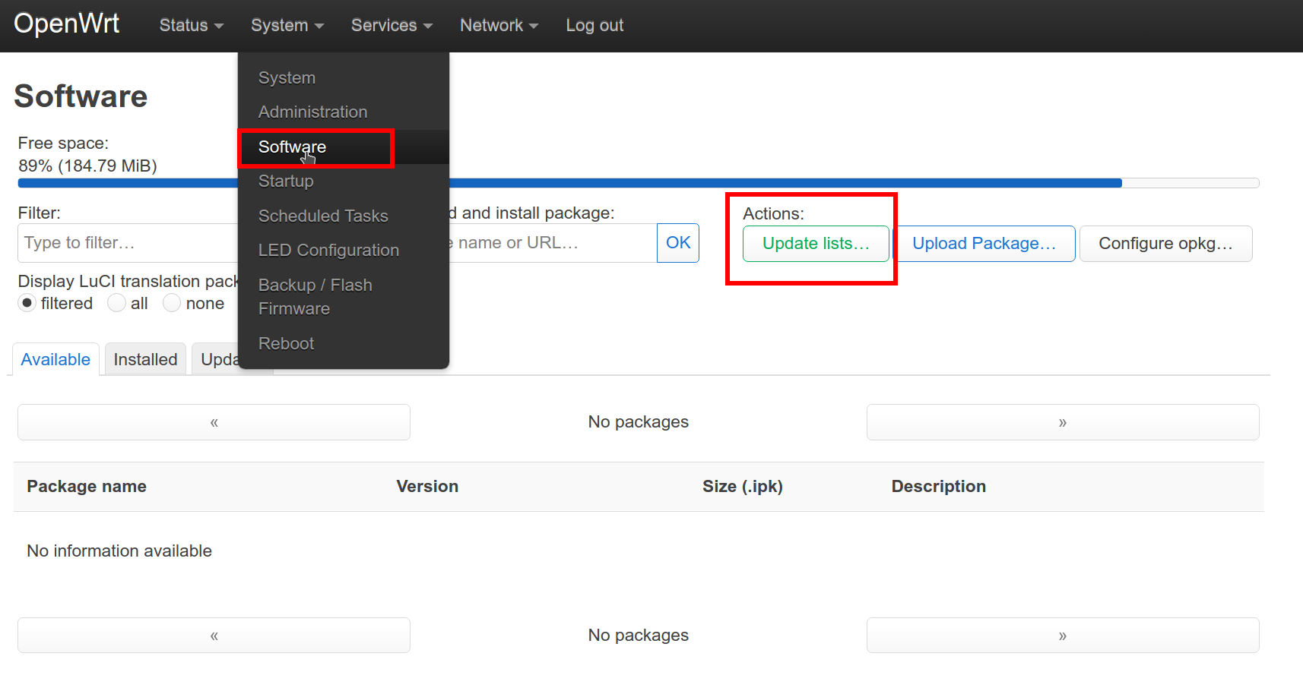The width and height of the screenshot is (1303, 691).
Task: Select the filtered radio button
Action: pyautogui.click(x=27, y=304)
